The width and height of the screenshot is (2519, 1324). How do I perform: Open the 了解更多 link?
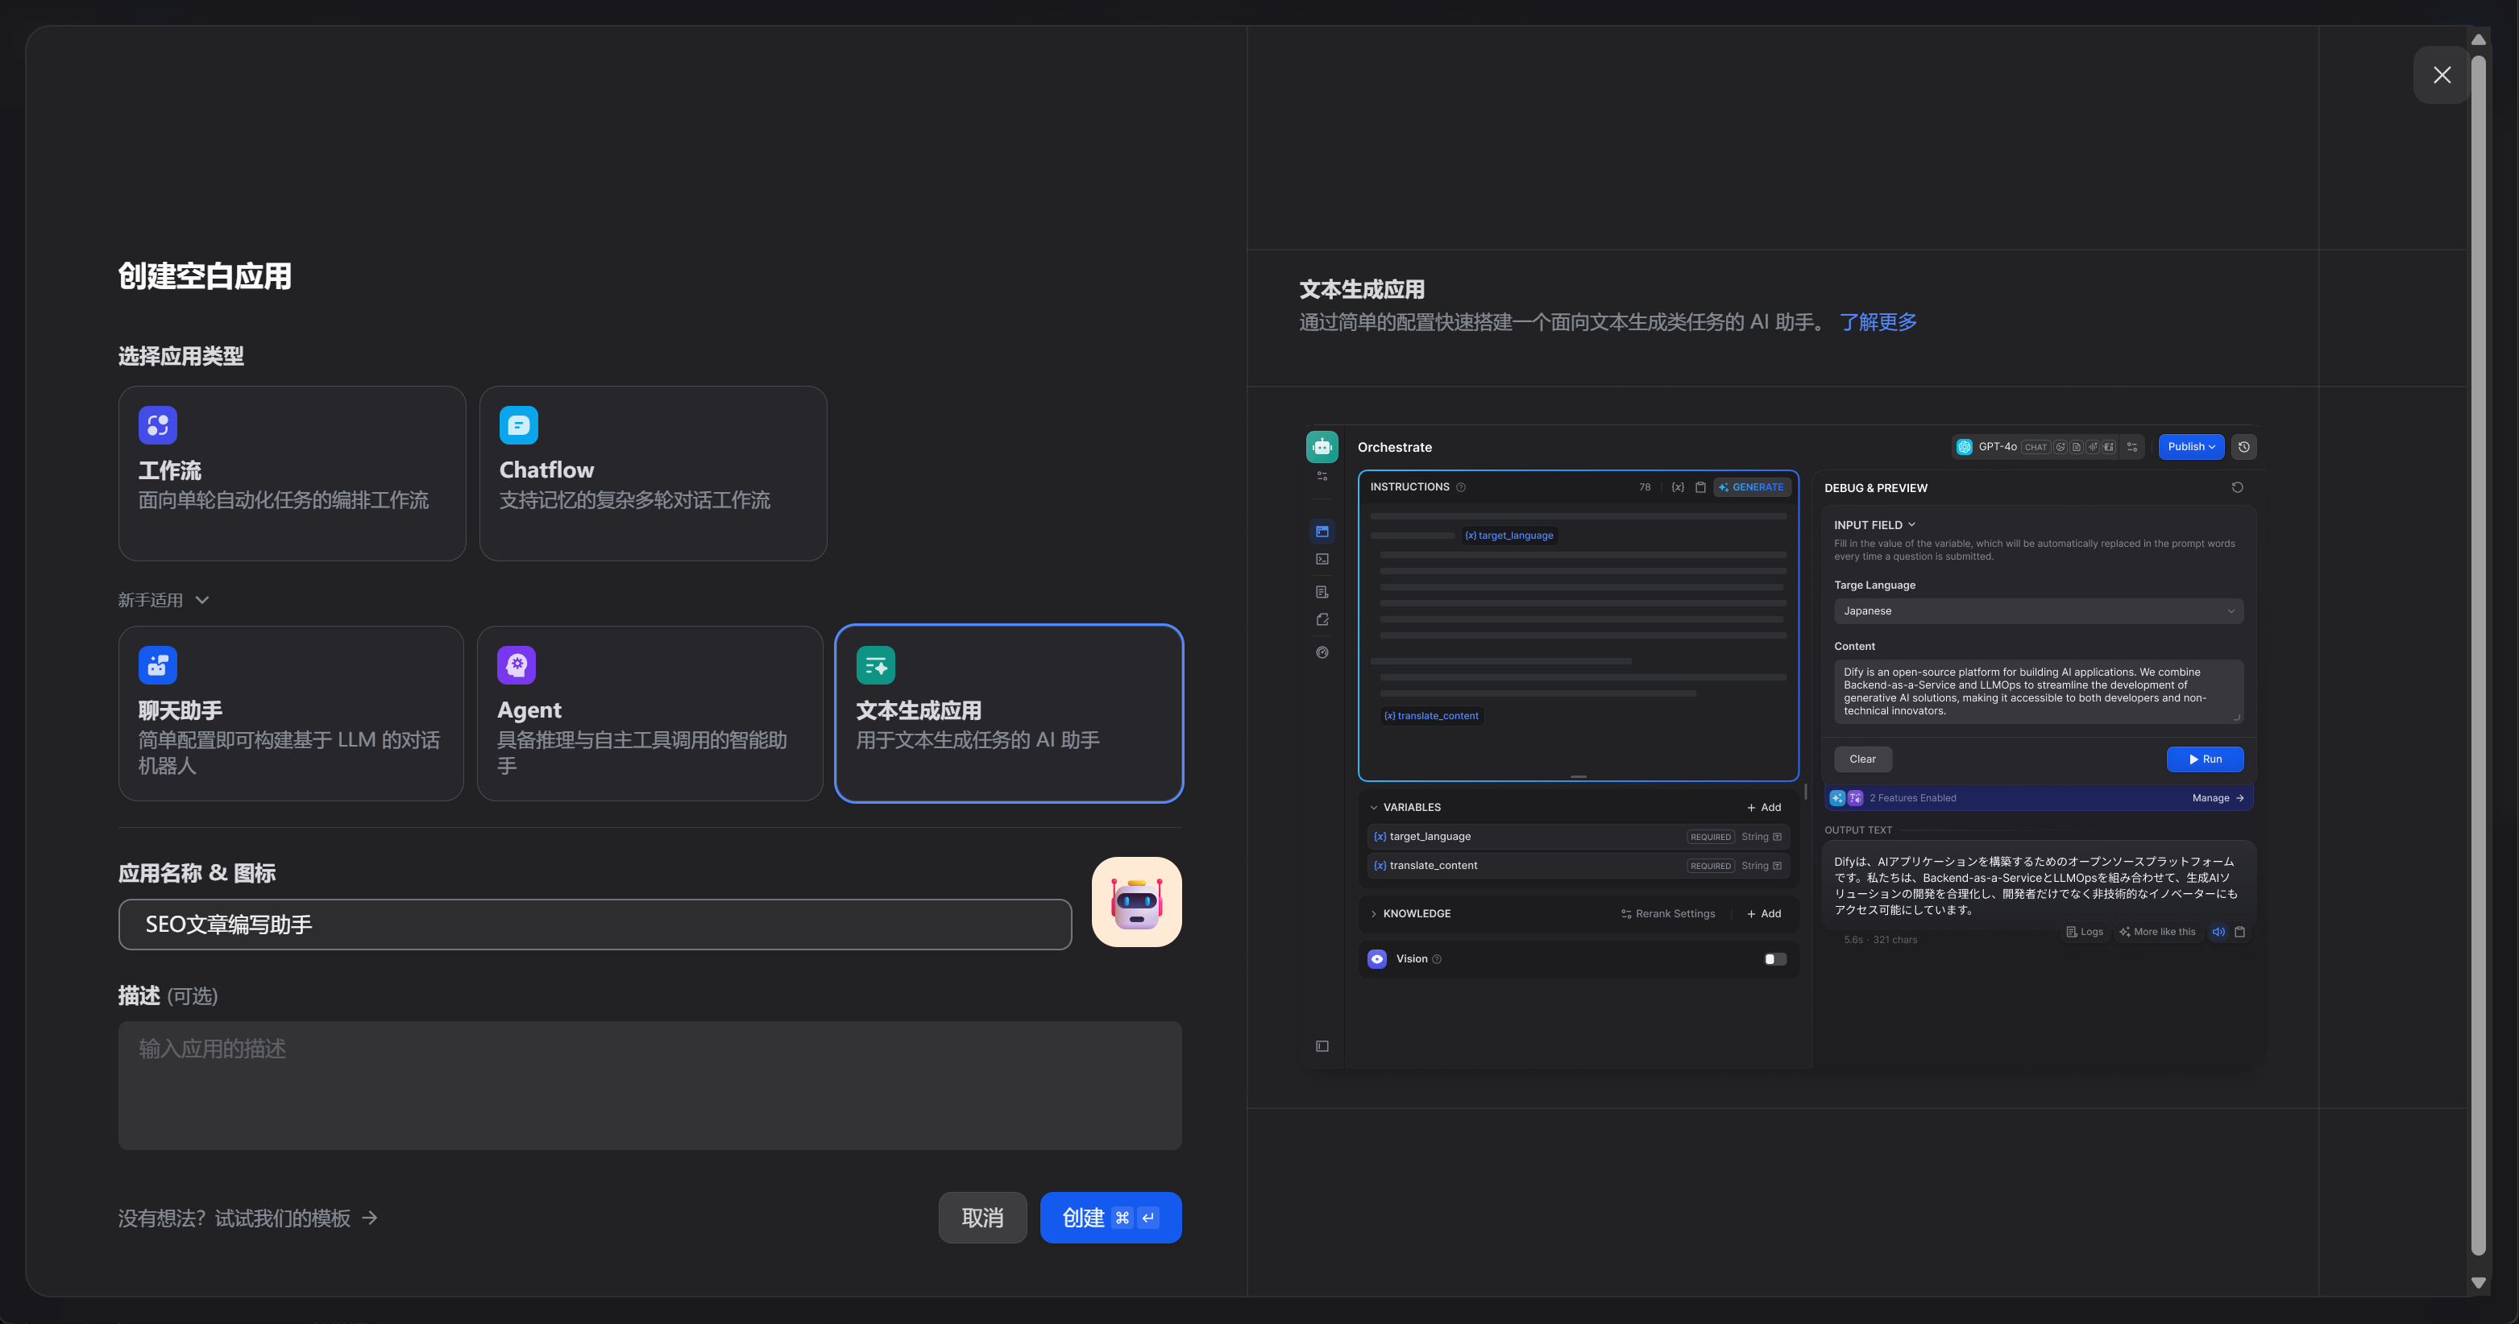pos(1878,321)
